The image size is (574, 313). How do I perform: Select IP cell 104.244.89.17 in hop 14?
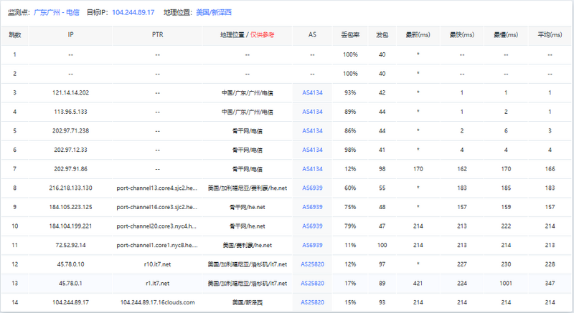click(x=70, y=302)
